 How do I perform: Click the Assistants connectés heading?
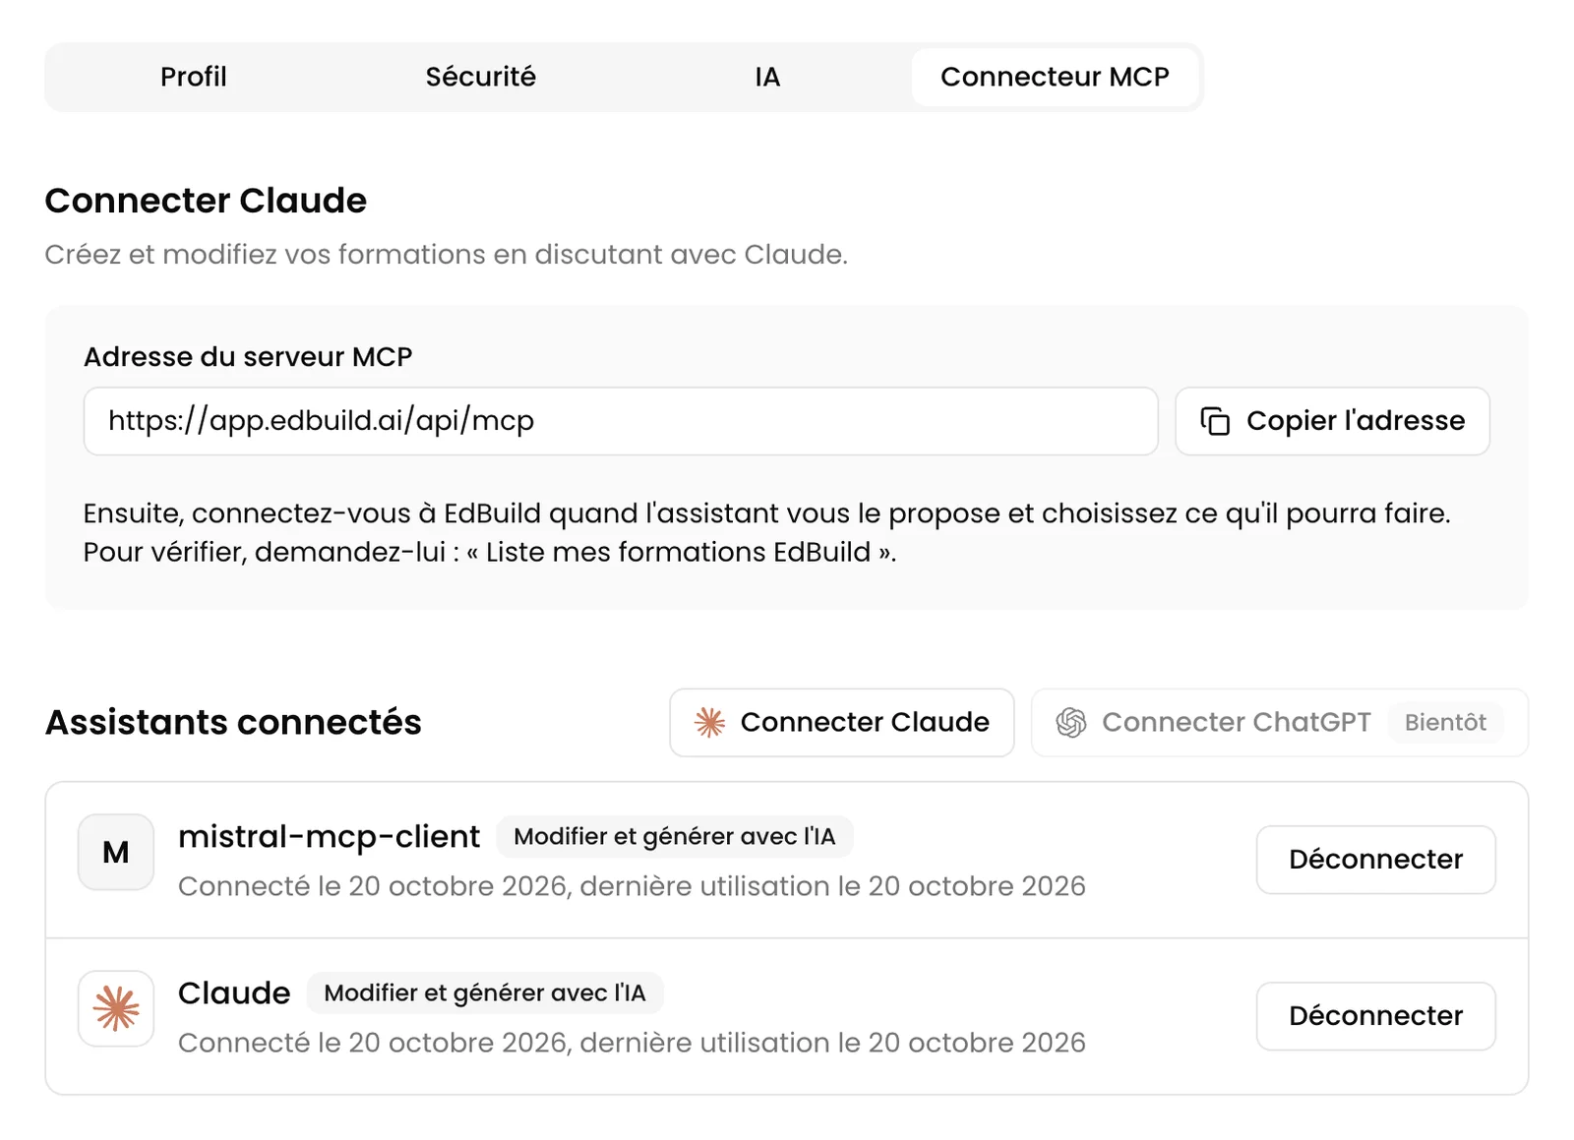click(233, 723)
